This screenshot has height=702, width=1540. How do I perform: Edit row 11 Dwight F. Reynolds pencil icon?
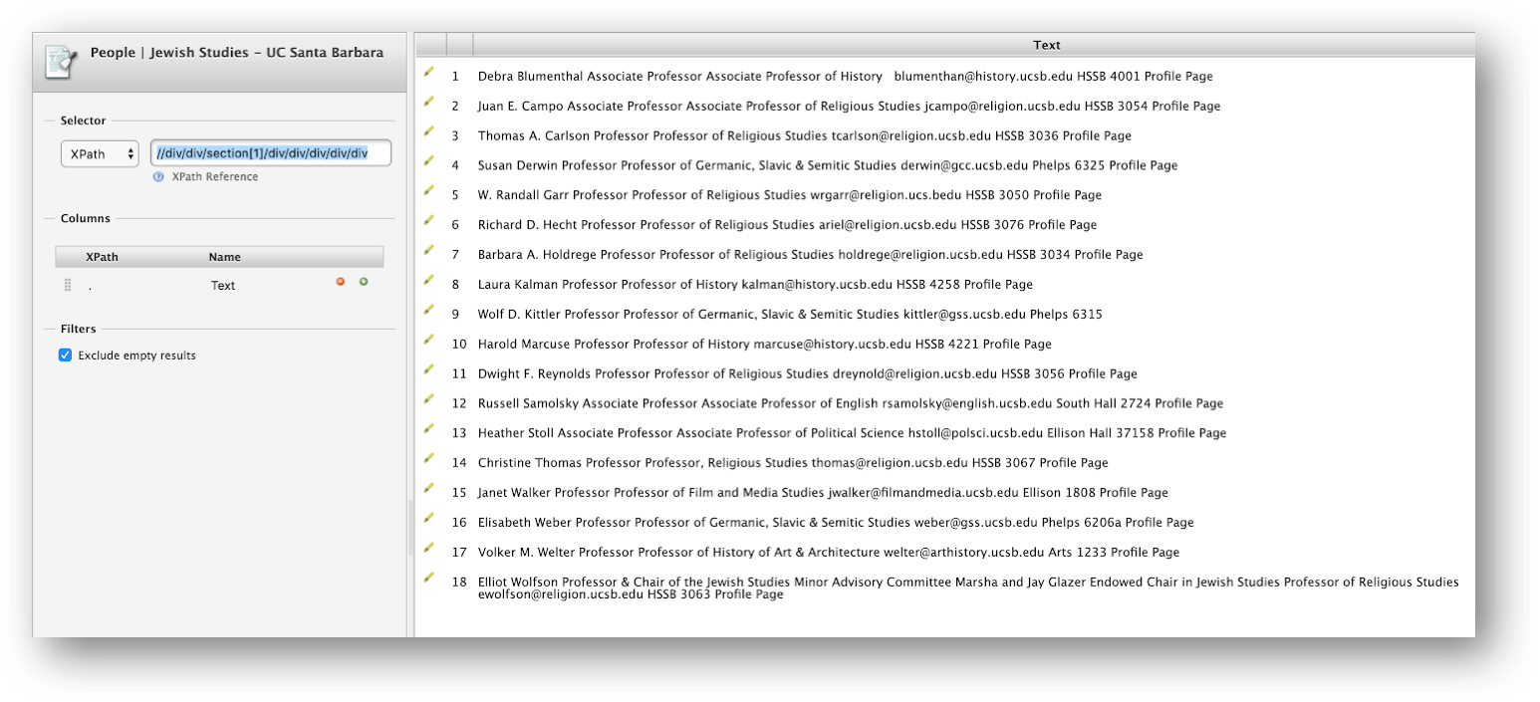click(x=429, y=370)
